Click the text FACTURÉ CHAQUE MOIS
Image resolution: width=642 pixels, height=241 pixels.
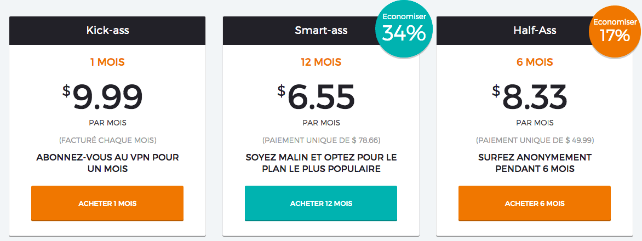(x=107, y=140)
